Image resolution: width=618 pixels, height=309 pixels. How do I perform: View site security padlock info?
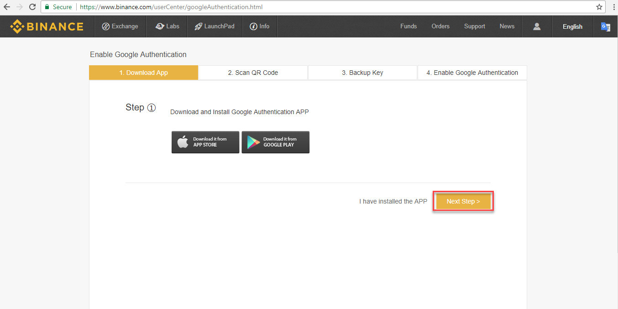pyautogui.click(x=47, y=7)
